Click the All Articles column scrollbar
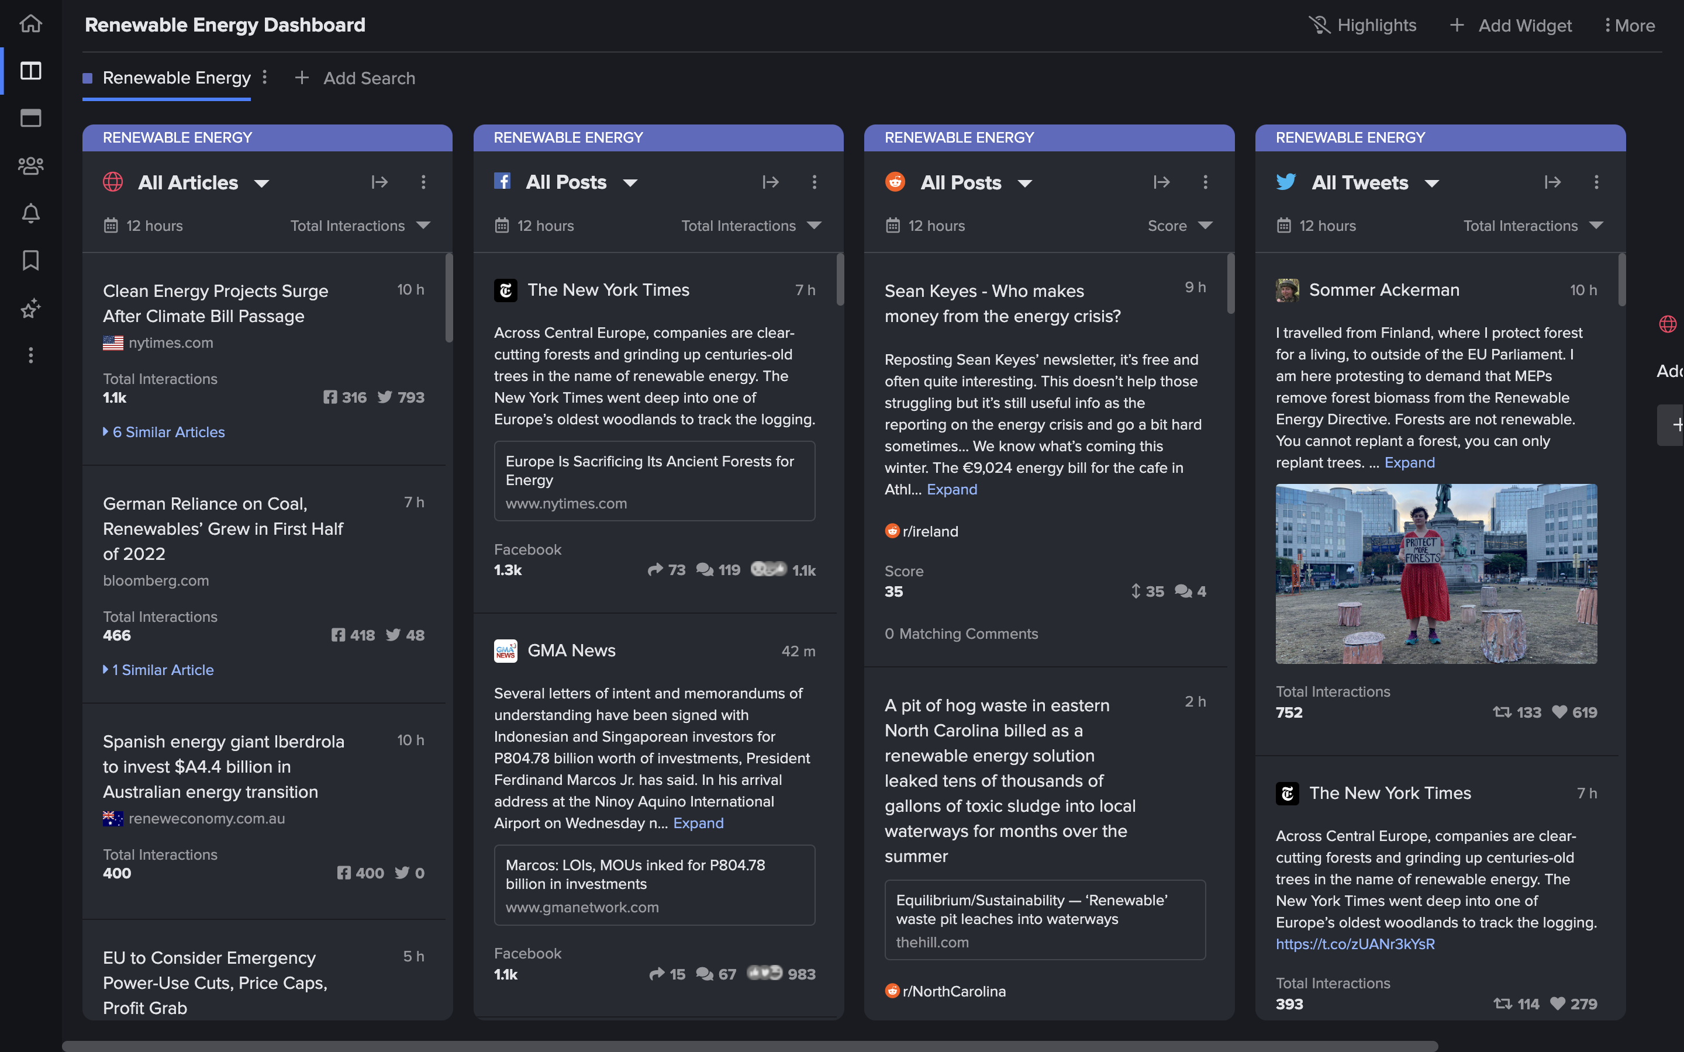 click(449, 298)
